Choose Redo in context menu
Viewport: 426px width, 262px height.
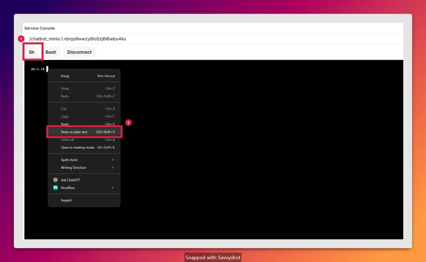click(84, 96)
